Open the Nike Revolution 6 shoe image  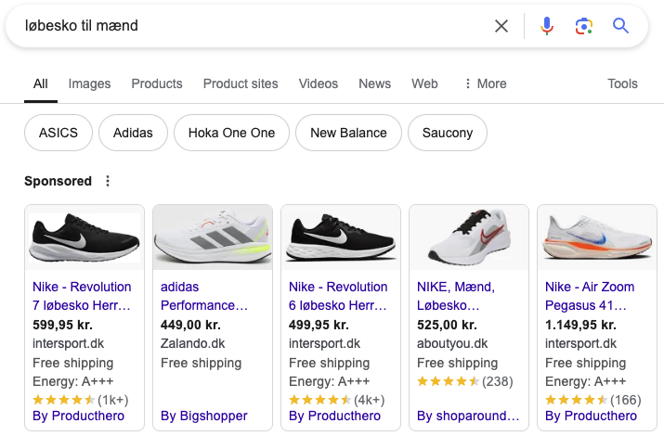[x=341, y=237]
